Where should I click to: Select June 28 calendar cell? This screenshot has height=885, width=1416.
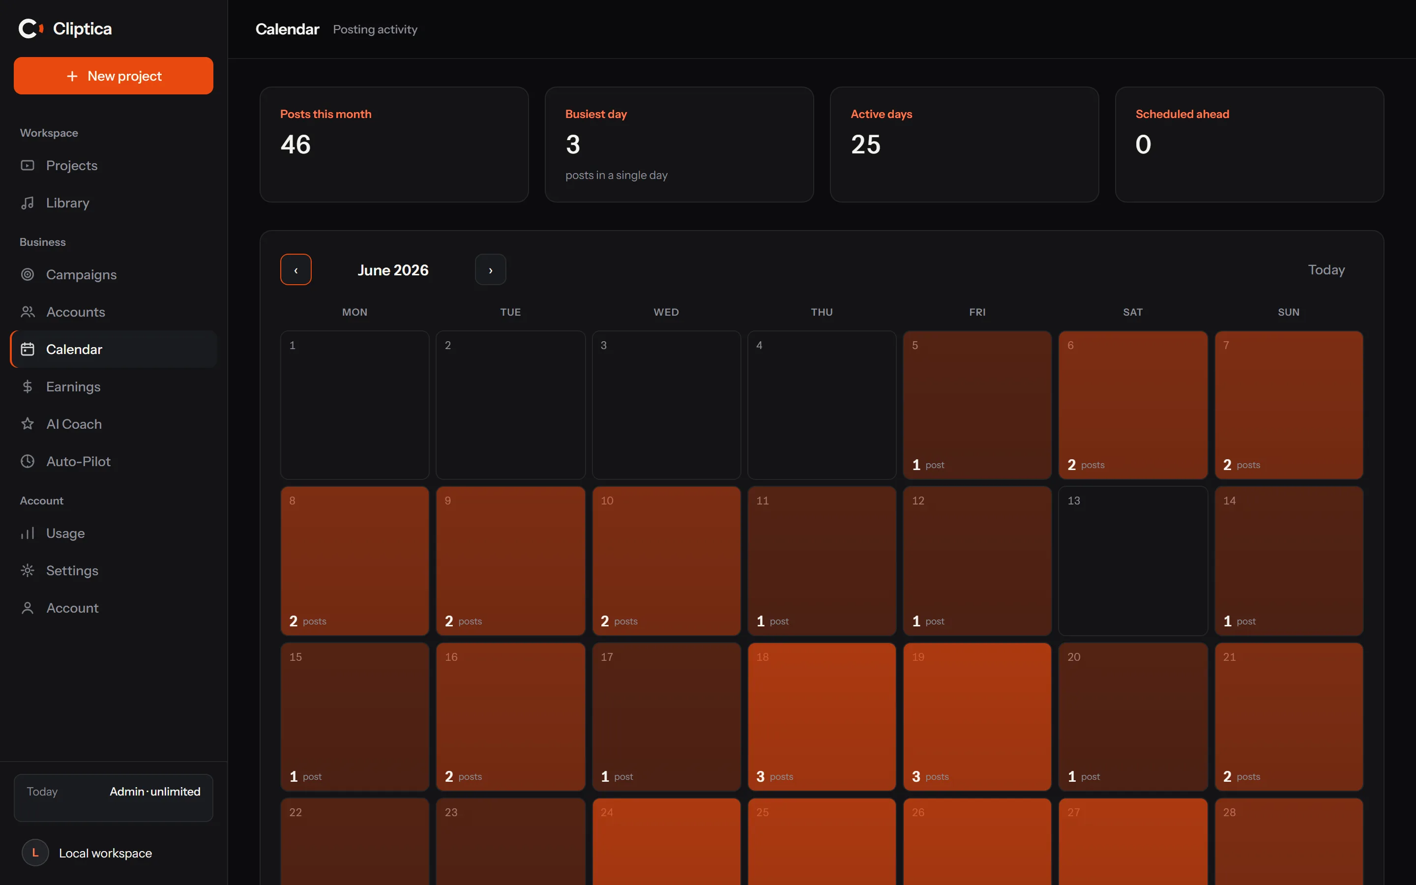click(x=1289, y=842)
